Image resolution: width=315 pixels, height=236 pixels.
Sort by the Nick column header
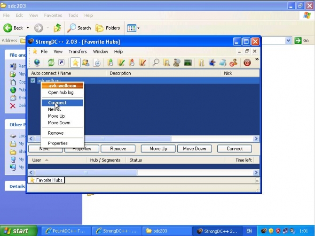click(x=240, y=73)
